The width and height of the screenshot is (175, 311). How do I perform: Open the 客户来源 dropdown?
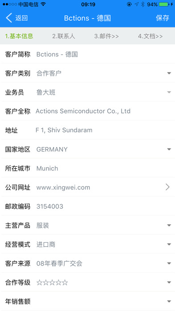click(x=169, y=264)
